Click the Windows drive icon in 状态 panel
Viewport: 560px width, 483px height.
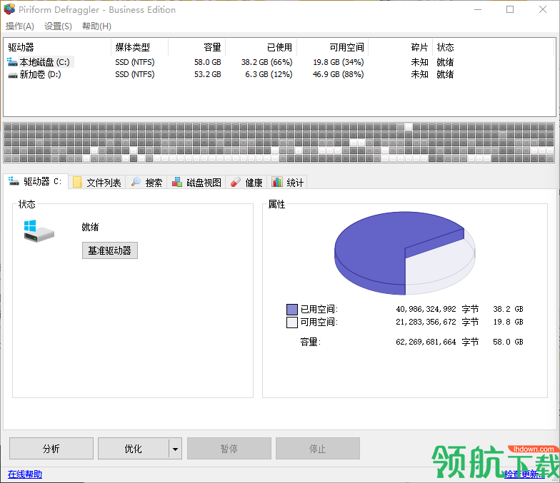[x=39, y=231]
